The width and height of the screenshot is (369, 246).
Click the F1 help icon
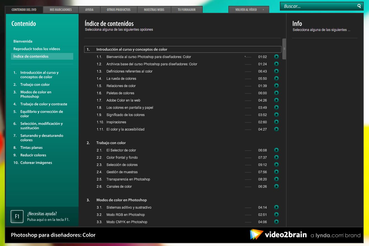pos(17,216)
